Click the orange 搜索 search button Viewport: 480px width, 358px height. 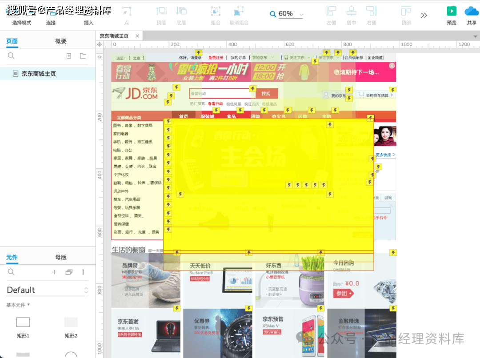click(266, 93)
